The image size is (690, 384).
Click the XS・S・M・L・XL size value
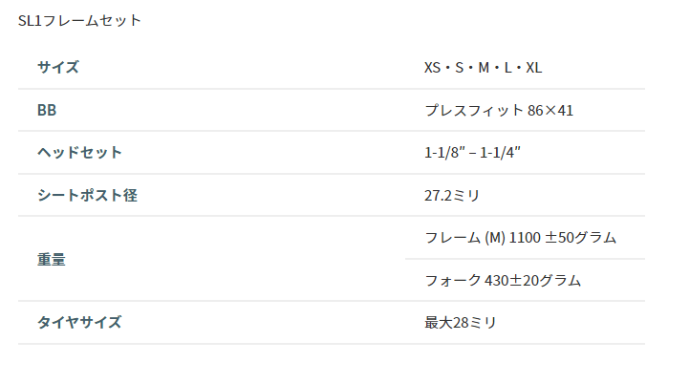point(483,68)
